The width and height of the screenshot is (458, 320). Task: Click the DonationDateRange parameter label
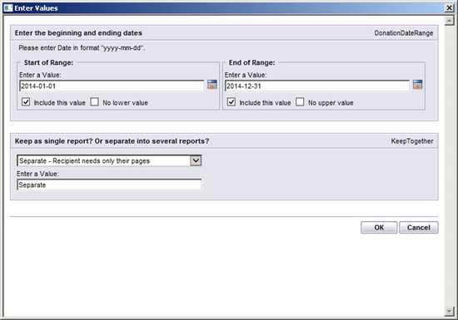404,33
